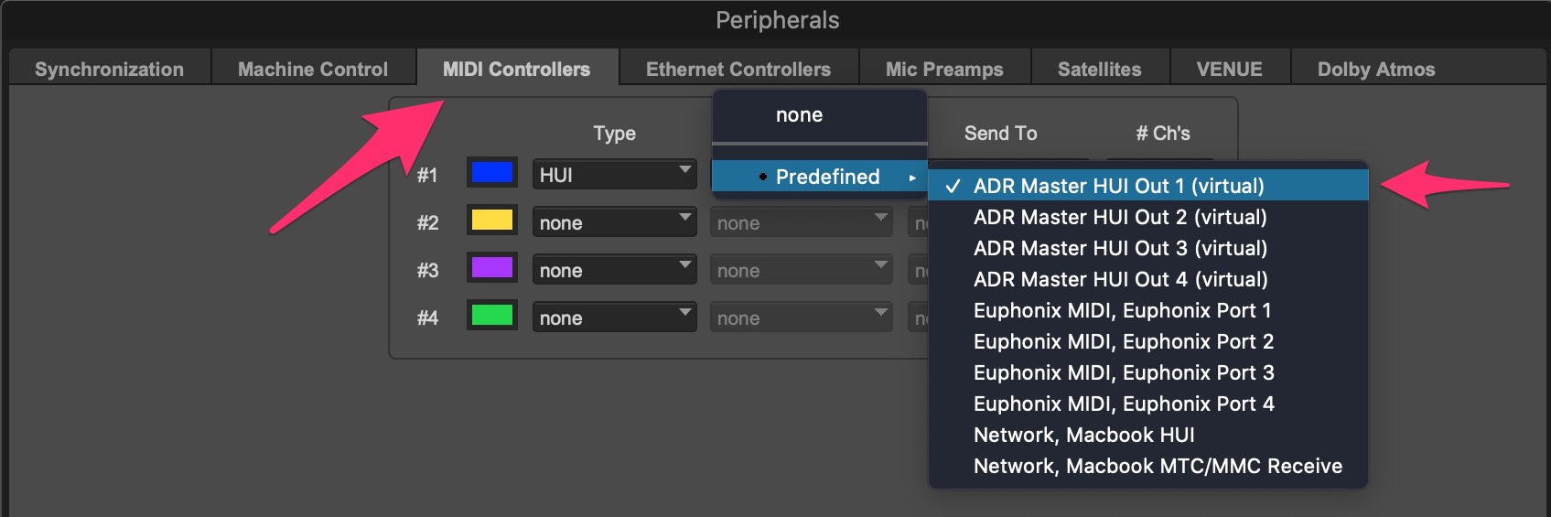This screenshot has width=1551, height=517.
Task: Open the Mic Preamps tab
Action: click(x=944, y=69)
